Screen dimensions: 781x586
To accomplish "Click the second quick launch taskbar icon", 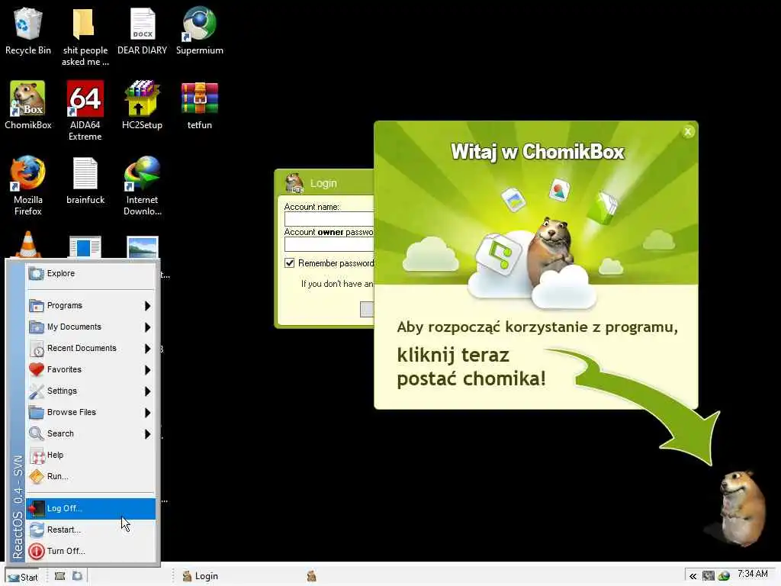I will [78, 577].
